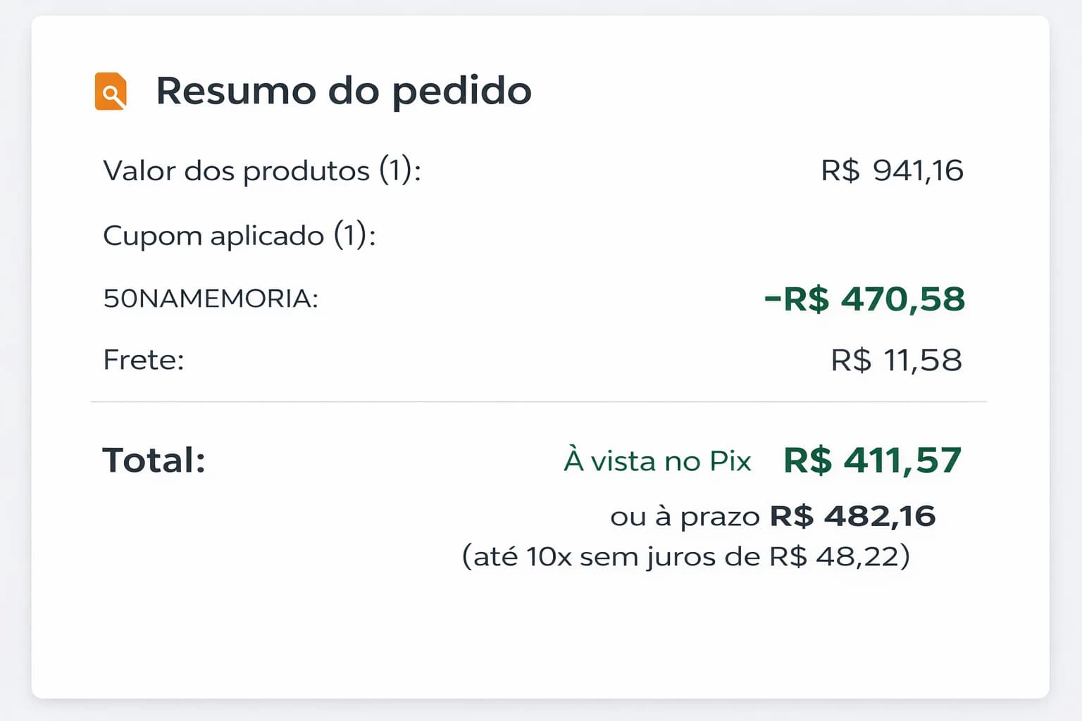Viewport: 1082px width, 721px height.
Task: Click the divider line above Total
Action: click(x=541, y=403)
